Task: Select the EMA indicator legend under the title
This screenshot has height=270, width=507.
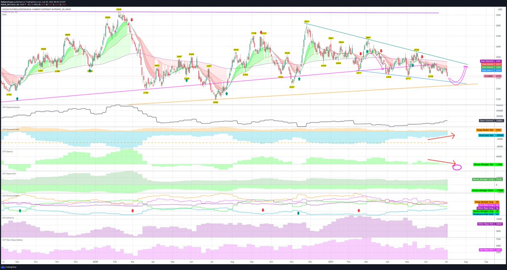Action: pos(4,15)
